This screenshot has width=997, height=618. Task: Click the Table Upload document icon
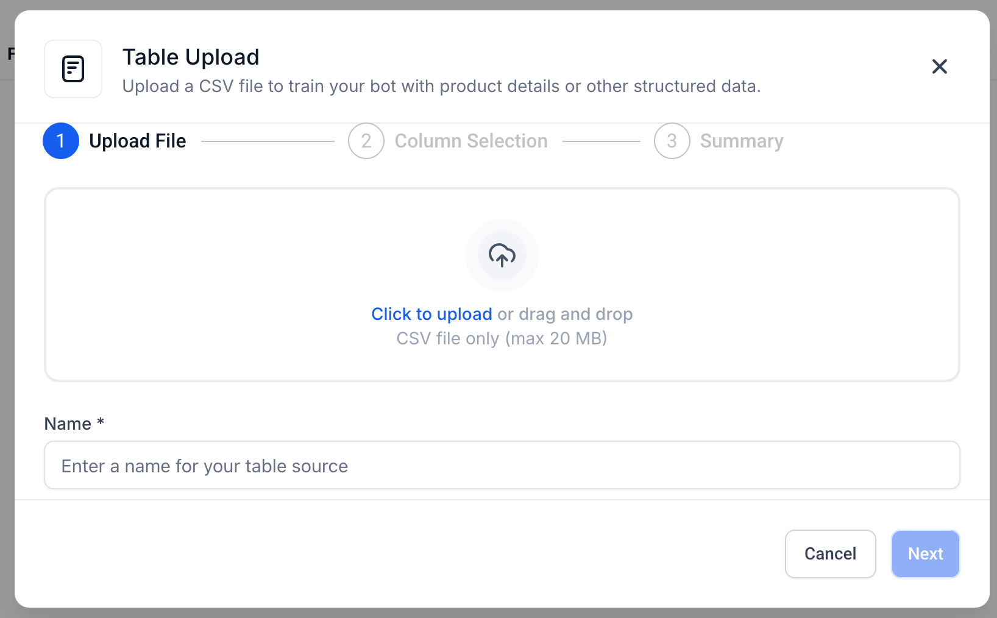[x=73, y=69]
